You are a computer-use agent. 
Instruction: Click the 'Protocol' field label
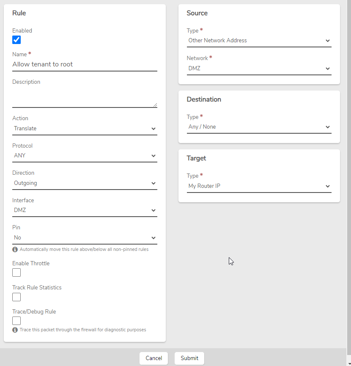click(x=22, y=146)
